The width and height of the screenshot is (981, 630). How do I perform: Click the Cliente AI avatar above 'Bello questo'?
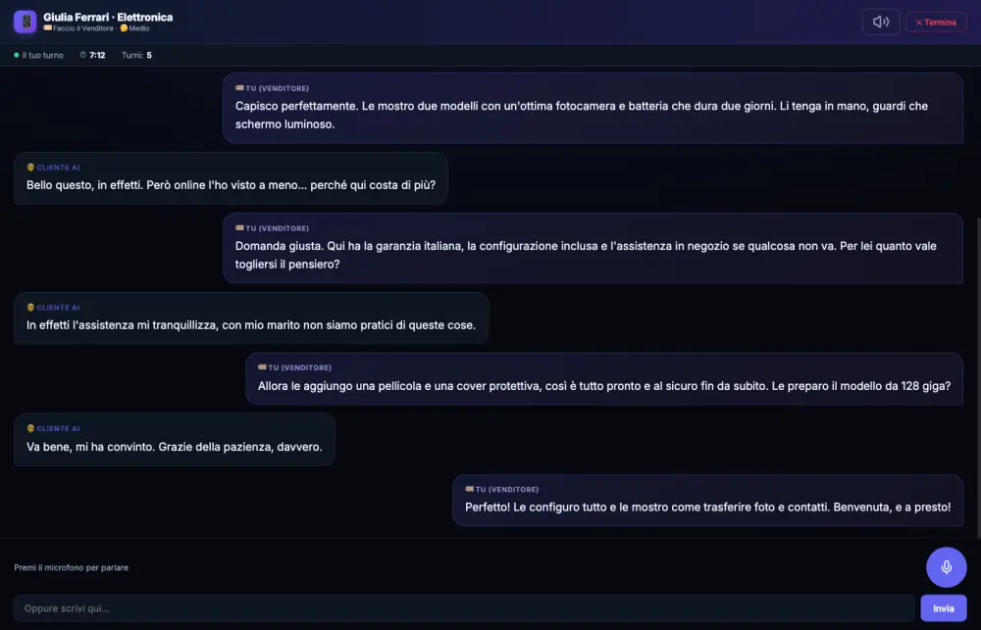[30, 168]
